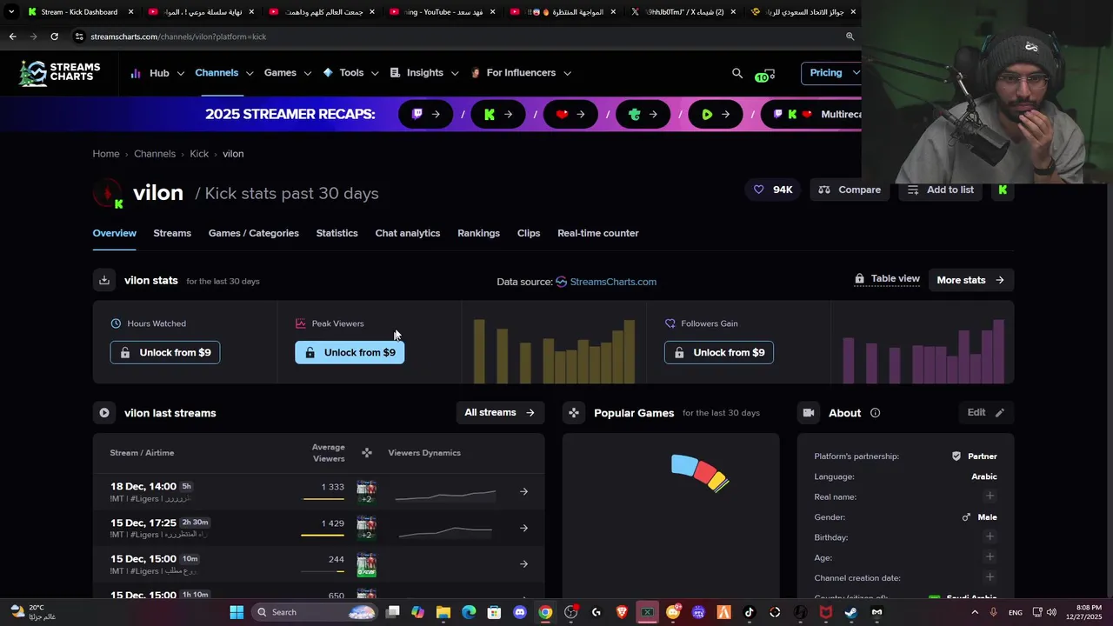Add Real name with plus icon

pos(990,496)
